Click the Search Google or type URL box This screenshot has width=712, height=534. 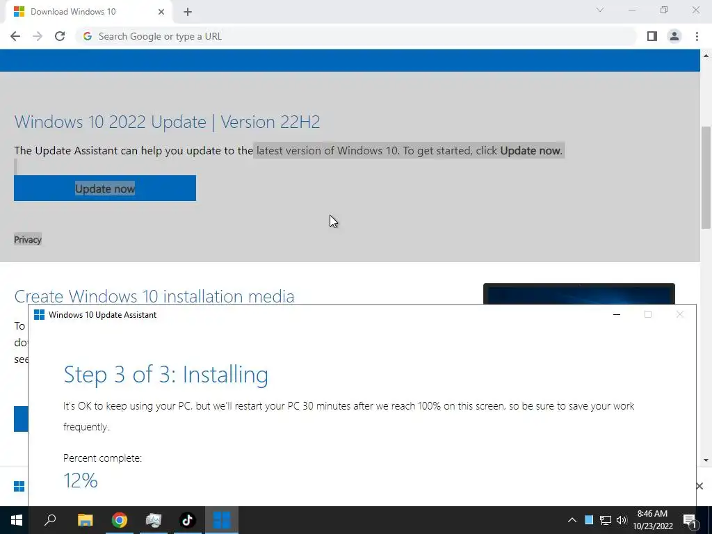(x=357, y=36)
